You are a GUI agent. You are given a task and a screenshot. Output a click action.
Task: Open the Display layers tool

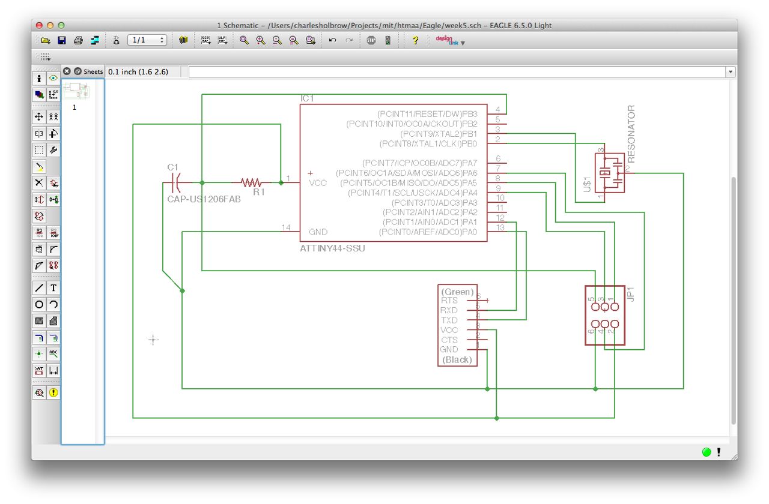(39, 94)
